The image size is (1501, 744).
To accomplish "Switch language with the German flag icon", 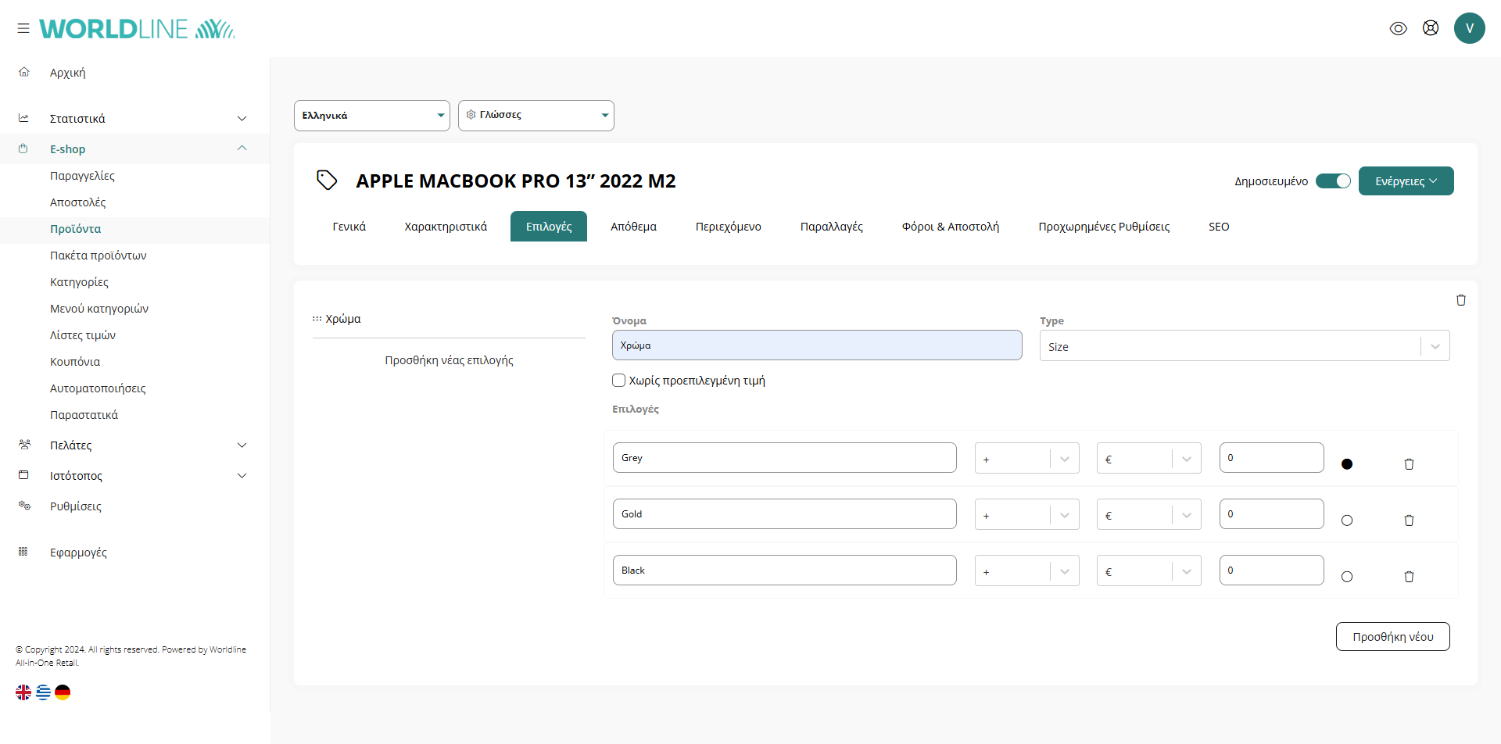I will (63, 692).
